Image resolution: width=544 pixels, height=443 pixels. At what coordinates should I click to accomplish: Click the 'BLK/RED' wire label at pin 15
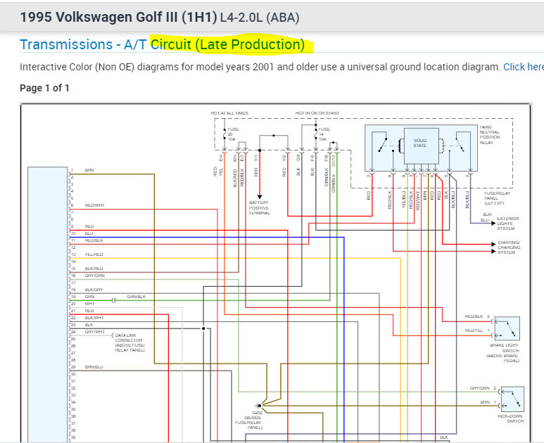tap(94, 269)
